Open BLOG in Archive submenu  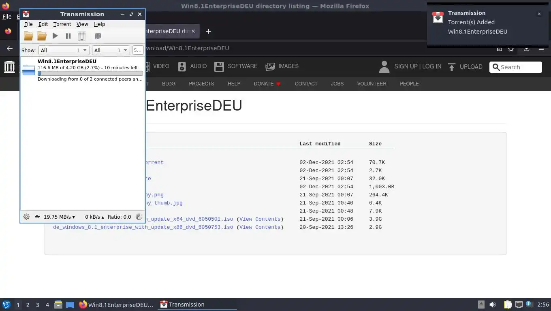pyautogui.click(x=169, y=84)
